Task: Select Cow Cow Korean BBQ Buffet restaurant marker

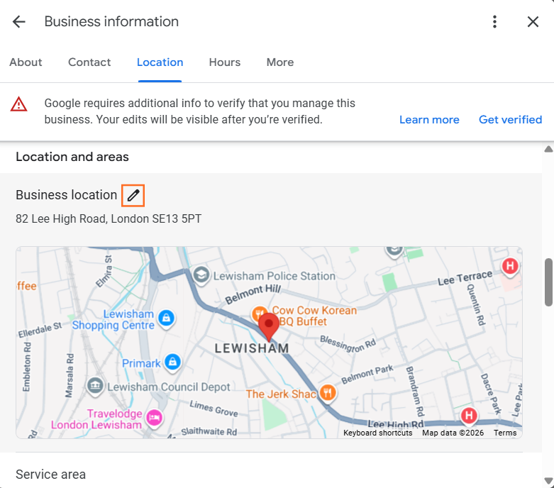Action: (259, 313)
